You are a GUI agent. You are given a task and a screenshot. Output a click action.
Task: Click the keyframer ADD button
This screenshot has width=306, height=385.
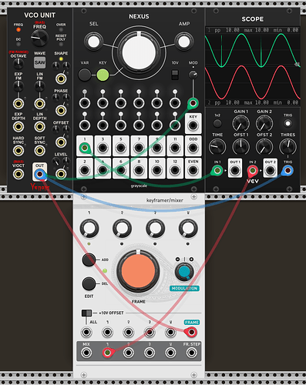click(89, 259)
